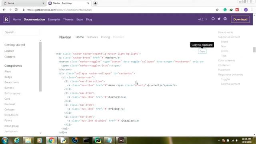The height and width of the screenshot is (144, 256).
Task: Select the Navbar Bootstrap tab
Action: pos(68,3)
